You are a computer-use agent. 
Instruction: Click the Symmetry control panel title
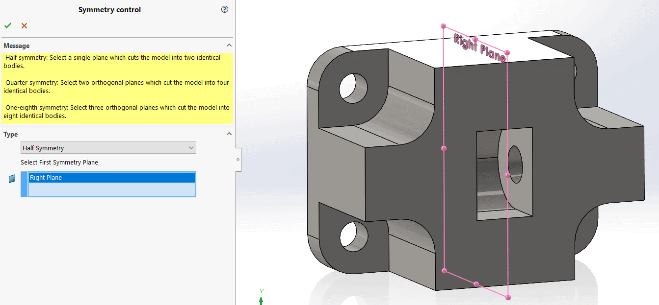coord(110,10)
